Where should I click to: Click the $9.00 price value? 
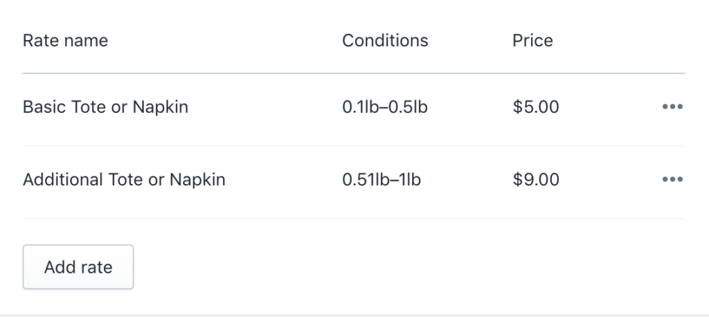[536, 180]
